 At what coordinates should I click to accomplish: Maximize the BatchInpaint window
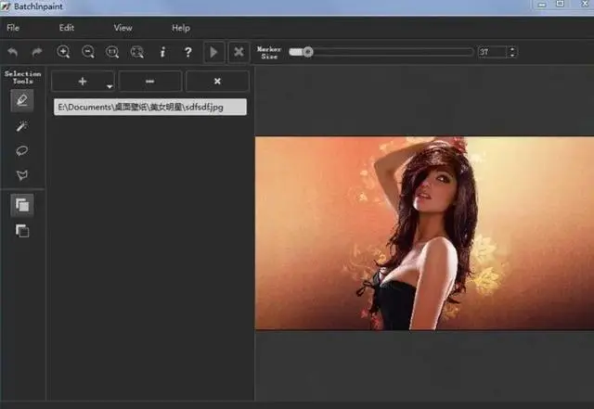(560, 4)
